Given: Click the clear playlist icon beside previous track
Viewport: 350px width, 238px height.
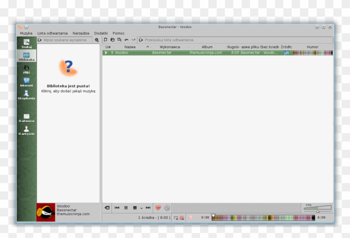Looking at the screenshot, I should pyautogui.click(x=107, y=208).
